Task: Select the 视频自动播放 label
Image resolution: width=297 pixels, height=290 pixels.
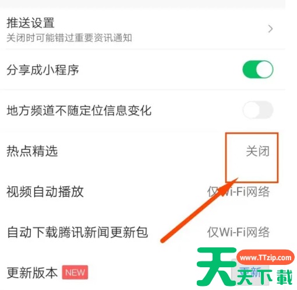Action: [45, 191]
